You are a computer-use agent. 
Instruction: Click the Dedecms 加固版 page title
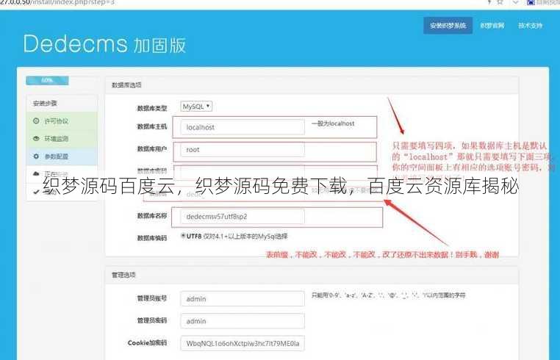pyautogui.click(x=104, y=44)
